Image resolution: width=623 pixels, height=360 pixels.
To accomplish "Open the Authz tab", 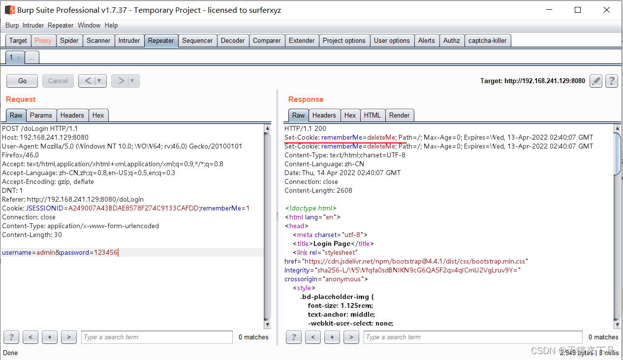I will 452,40.
